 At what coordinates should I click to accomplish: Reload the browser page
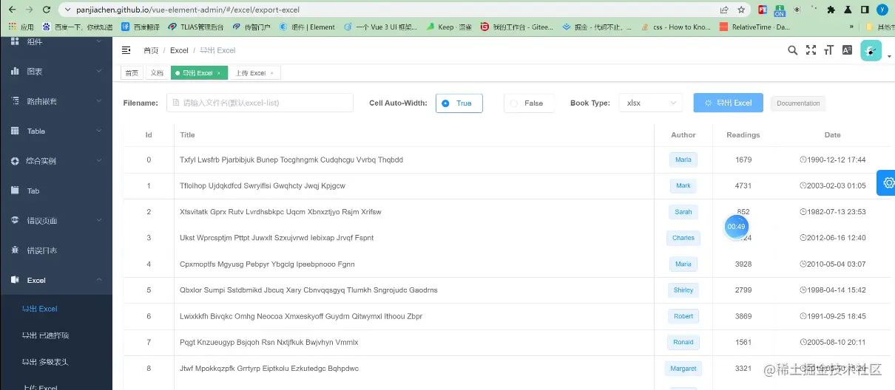coord(46,10)
